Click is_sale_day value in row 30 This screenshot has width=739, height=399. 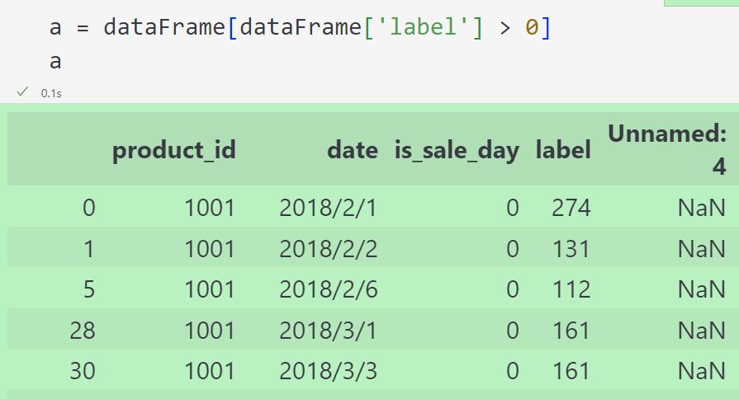(513, 371)
